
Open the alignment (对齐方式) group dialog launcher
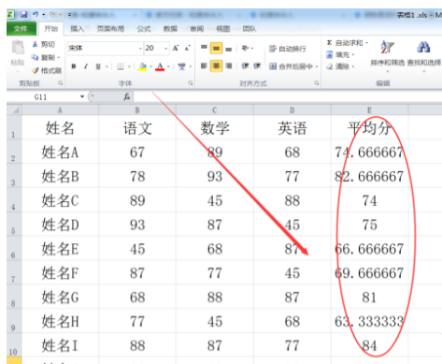point(317,83)
